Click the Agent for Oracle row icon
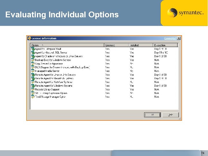Screen dimensions: 208x156 click(33, 56)
